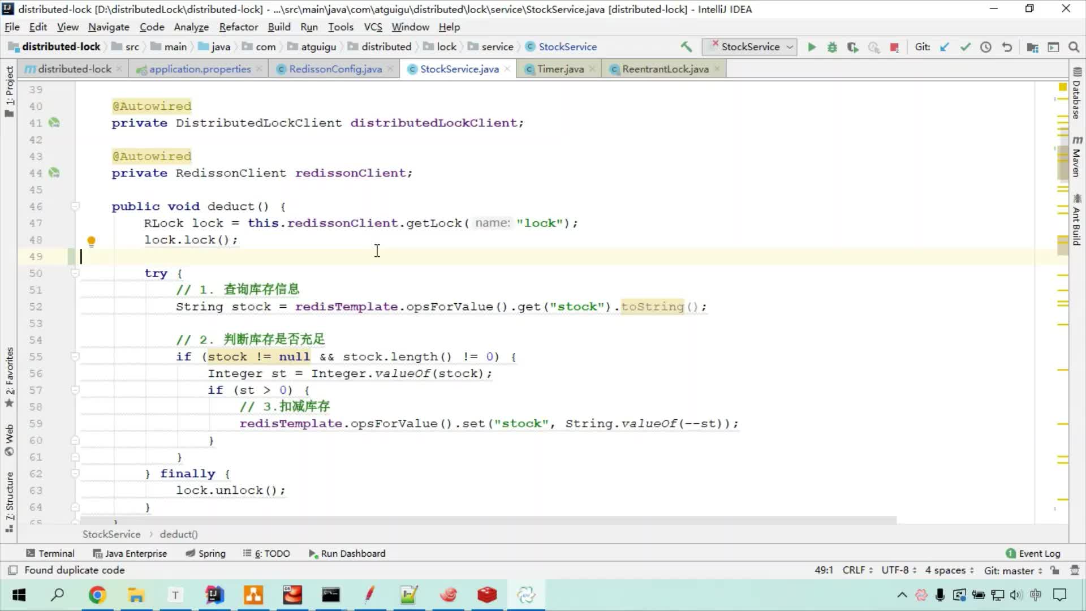Click the Search Everywhere magnifier icon
This screenshot has width=1086, height=611.
pos(1074,47)
